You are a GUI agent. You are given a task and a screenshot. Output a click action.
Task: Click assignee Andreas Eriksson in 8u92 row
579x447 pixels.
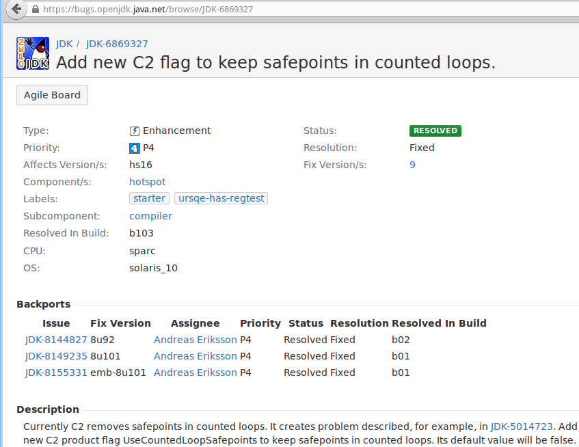click(195, 339)
